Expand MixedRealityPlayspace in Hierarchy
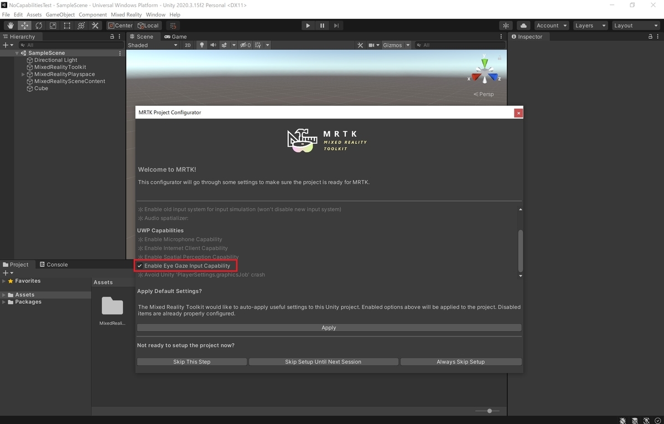The width and height of the screenshot is (664, 424). 23,74
